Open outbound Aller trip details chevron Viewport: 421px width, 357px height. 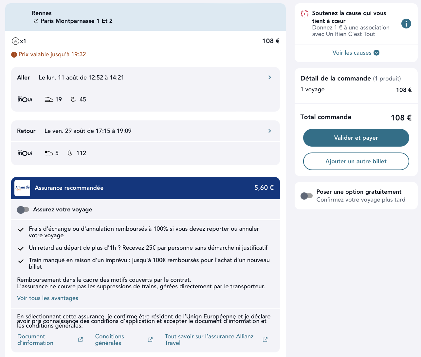pos(270,78)
